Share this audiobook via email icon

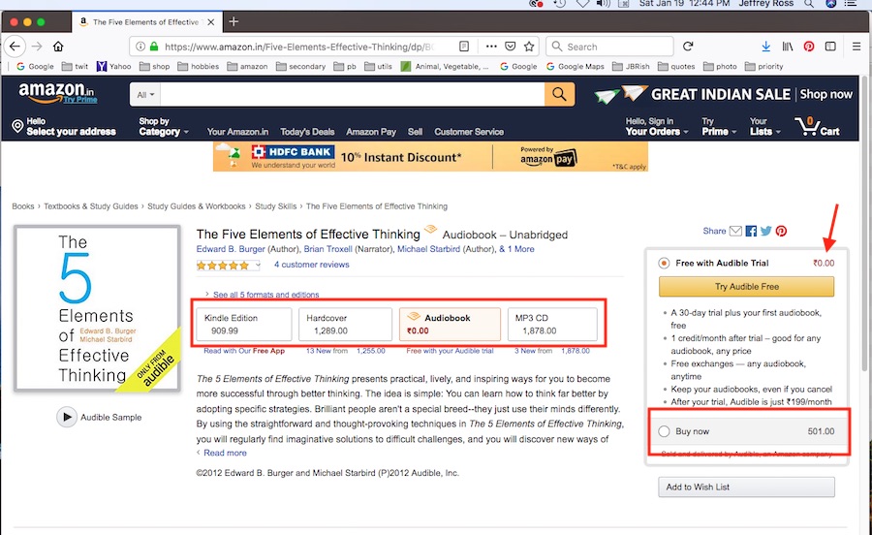coord(735,231)
